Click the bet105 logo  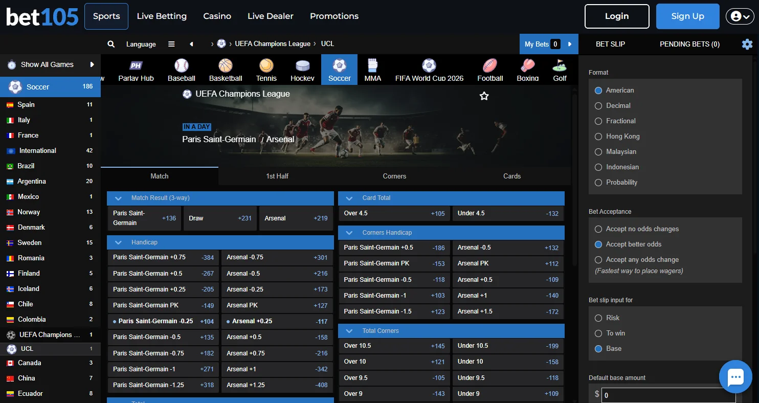point(42,17)
